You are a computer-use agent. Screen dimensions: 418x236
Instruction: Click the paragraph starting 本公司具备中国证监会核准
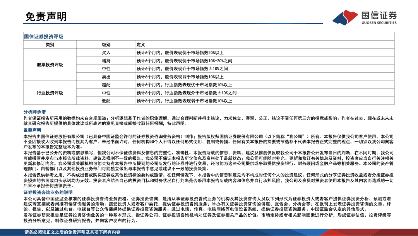coord(207,204)
